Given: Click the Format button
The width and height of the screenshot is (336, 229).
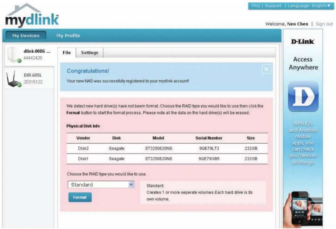Looking at the screenshot, I should point(80,197).
